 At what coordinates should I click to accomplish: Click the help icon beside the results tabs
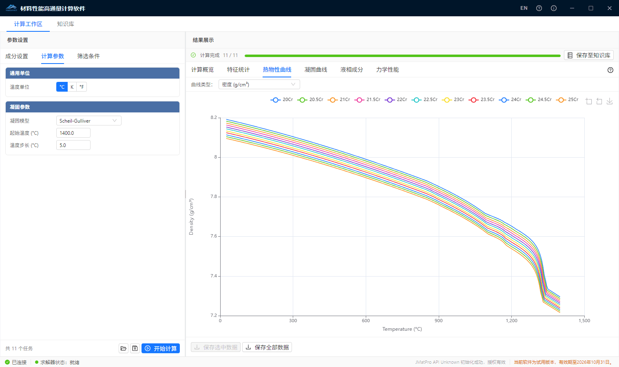tap(610, 70)
